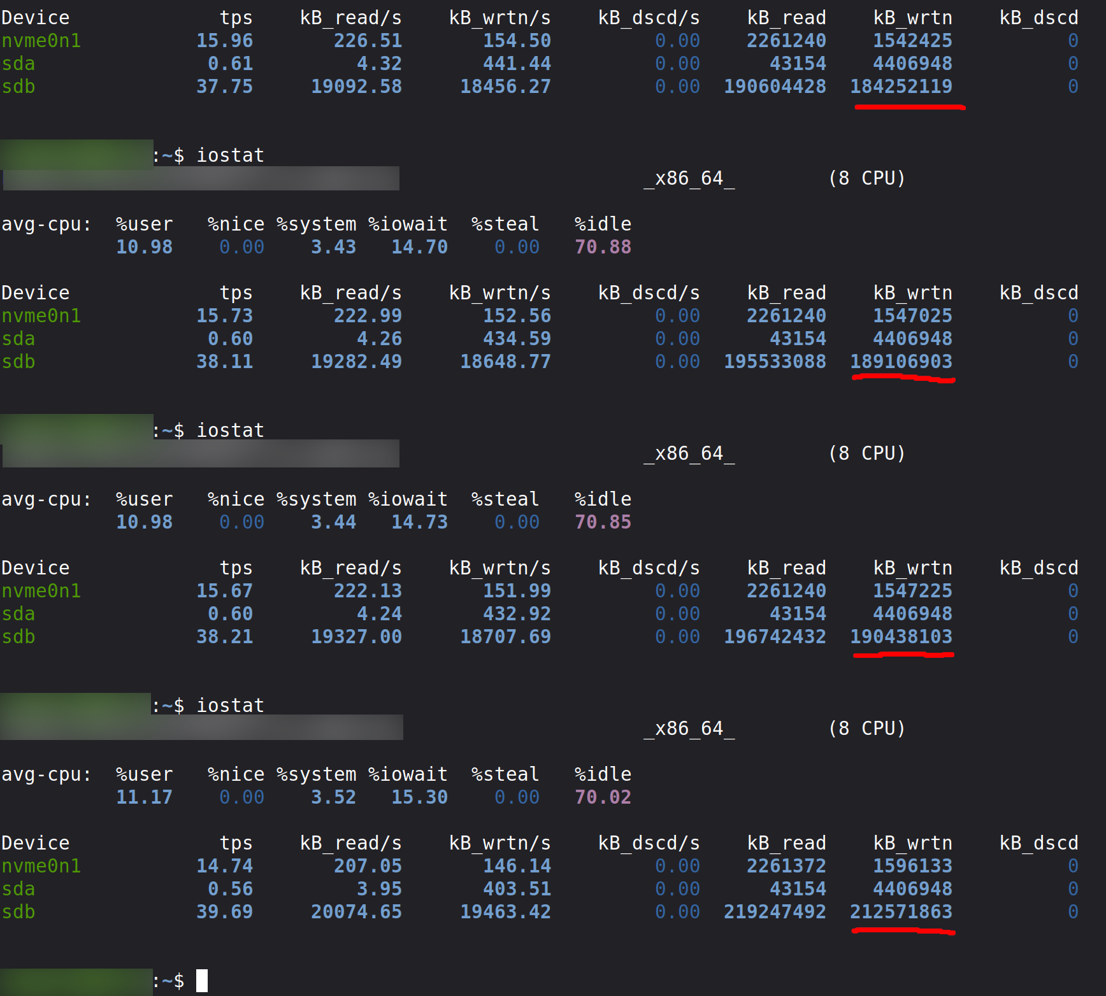The image size is (1106, 996).
Task: Click the kB_wrtn/s value 151.99
Action: [517, 591]
